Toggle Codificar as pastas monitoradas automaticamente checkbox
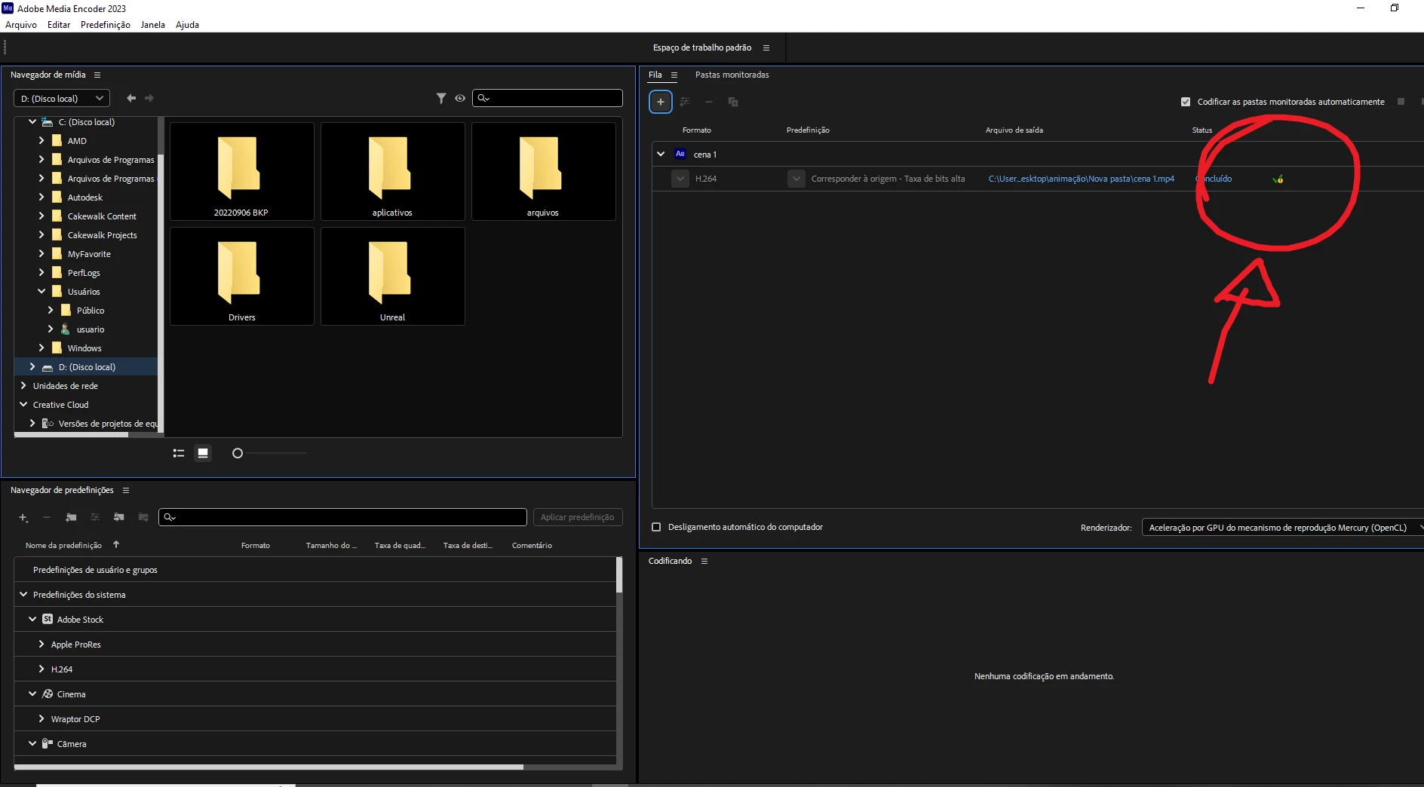The image size is (1424, 787). (x=1186, y=102)
